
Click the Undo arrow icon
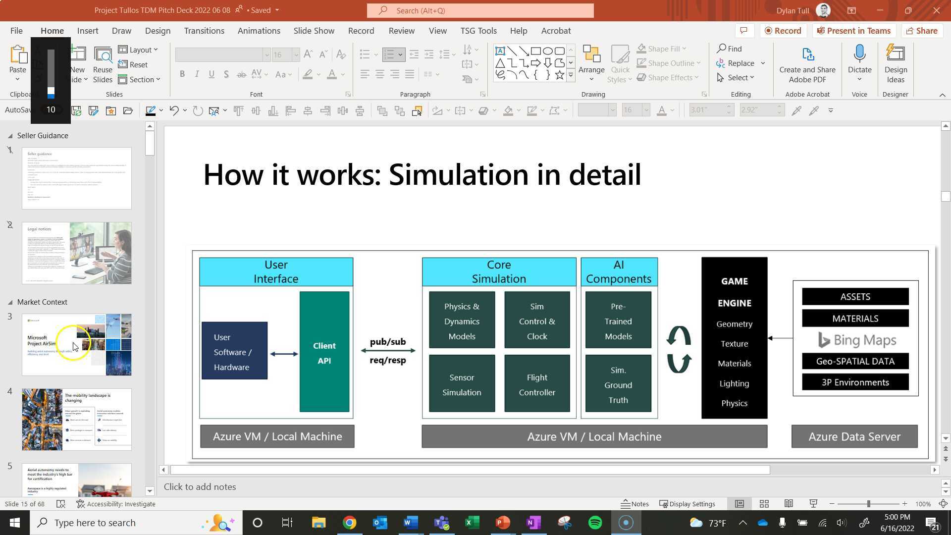pyautogui.click(x=173, y=110)
